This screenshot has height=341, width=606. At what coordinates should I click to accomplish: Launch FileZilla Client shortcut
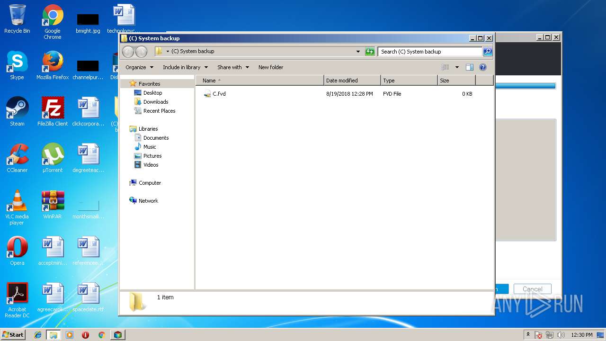(53, 112)
